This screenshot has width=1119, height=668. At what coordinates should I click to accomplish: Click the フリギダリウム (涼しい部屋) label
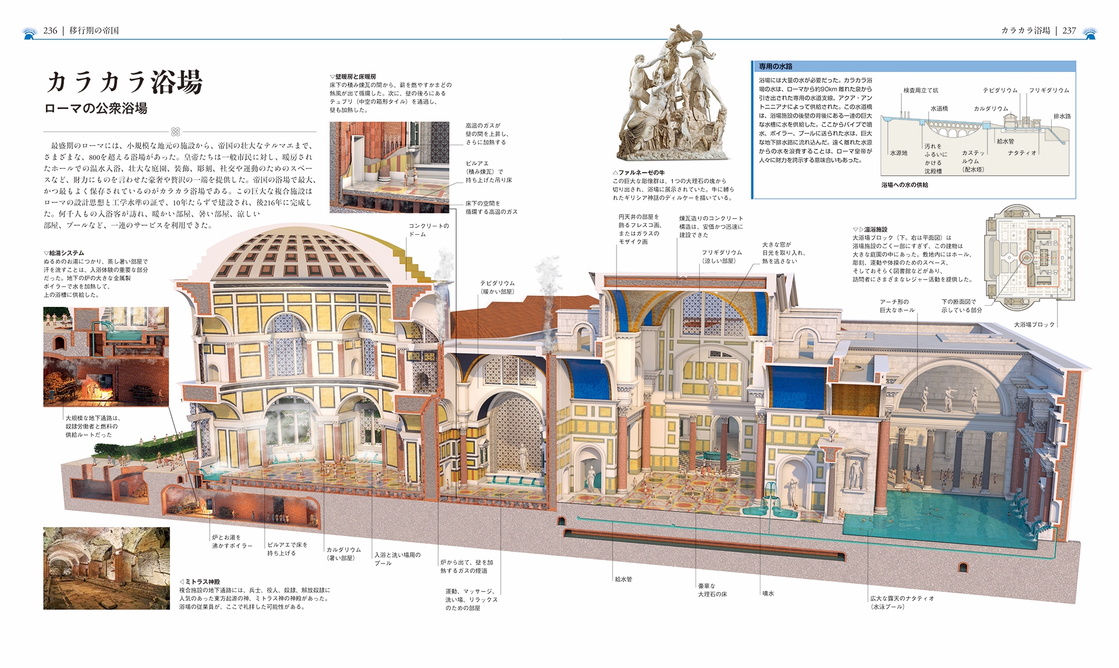click(721, 257)
